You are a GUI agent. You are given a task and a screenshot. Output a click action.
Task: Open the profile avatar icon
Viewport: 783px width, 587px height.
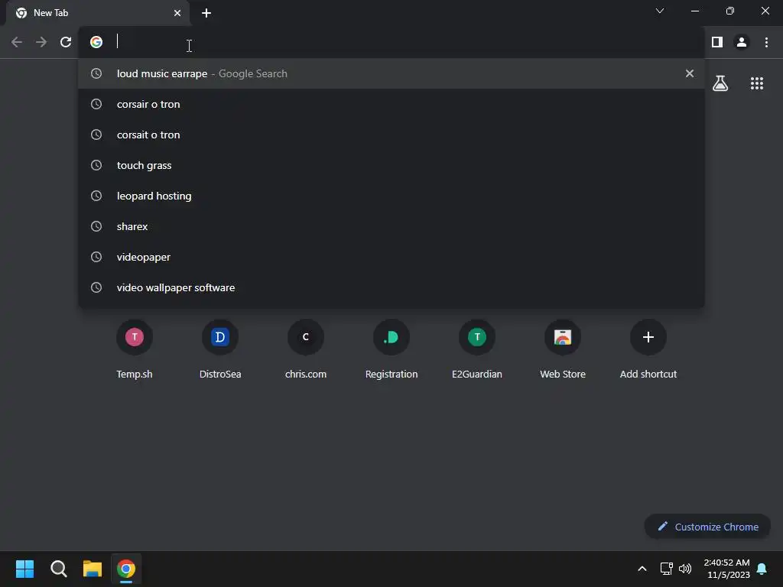742,42
